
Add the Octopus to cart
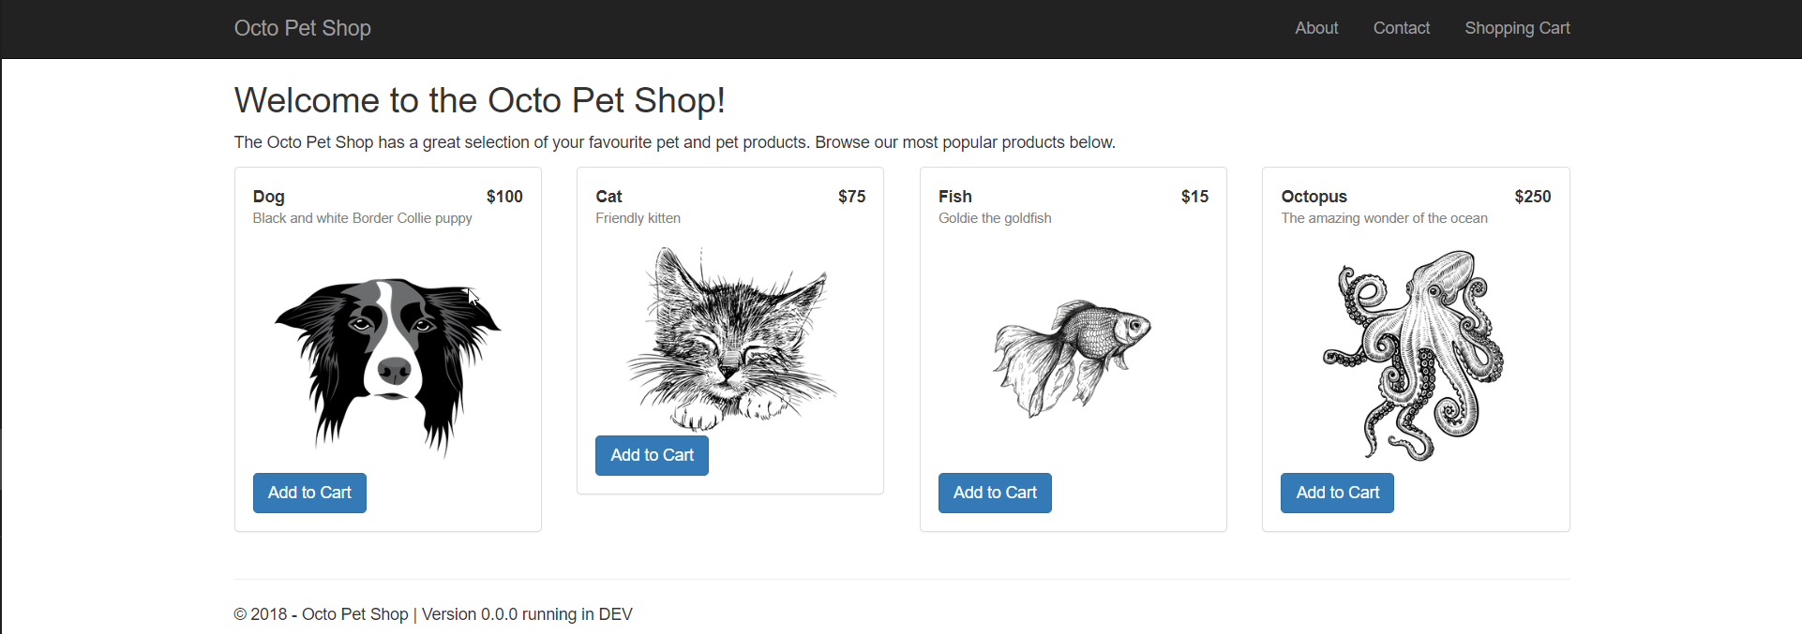click(x=1337, y=493)
